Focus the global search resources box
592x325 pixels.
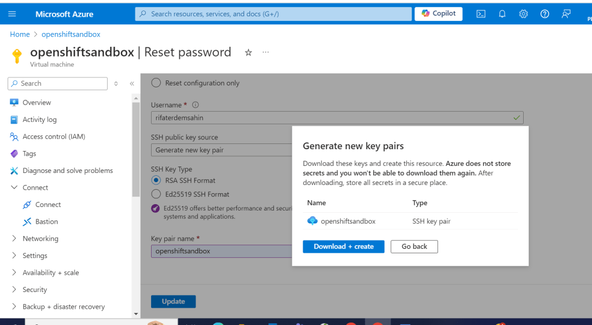pyautogui.click(x=273, y=14)
